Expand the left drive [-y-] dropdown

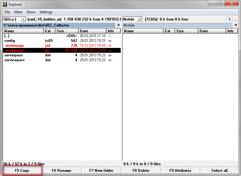pos(23,19)
